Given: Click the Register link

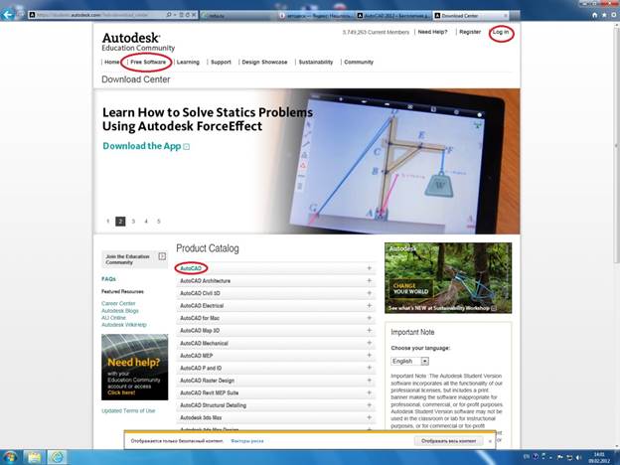Looking at the screenshot, I should click(x=470, y=32).
